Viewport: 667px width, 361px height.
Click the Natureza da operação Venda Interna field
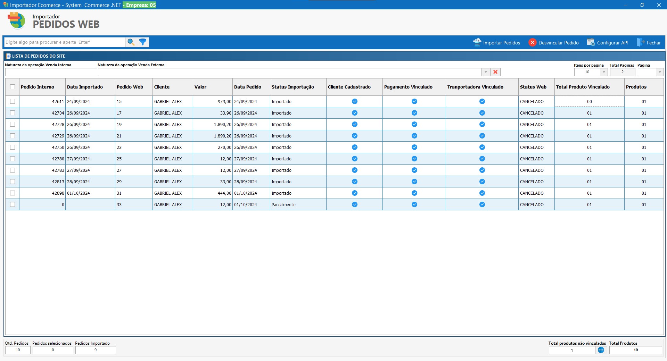point(51,72)
